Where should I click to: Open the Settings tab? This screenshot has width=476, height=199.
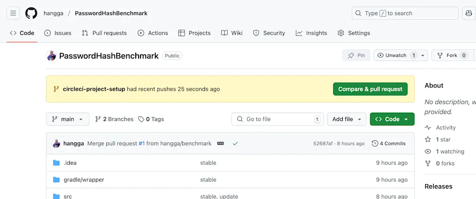coord(354,33)
